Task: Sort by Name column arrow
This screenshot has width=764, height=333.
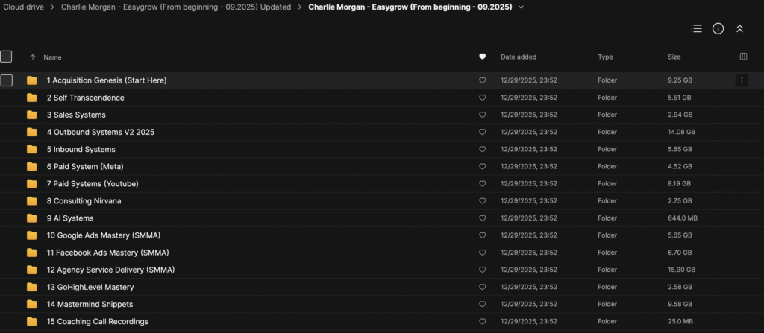Action: 32,57
